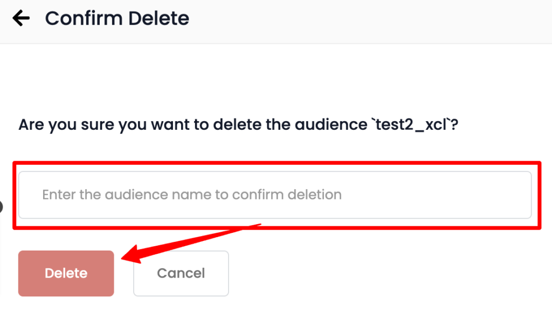Hit Delete below the name field
Viewport: 552px width, 319px height.
[x=66, y=273]
